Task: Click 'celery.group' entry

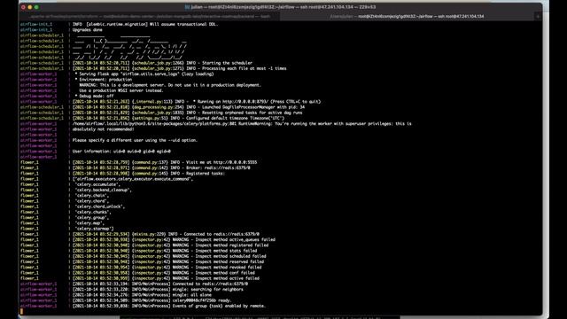Action: [x=92, y=218]
